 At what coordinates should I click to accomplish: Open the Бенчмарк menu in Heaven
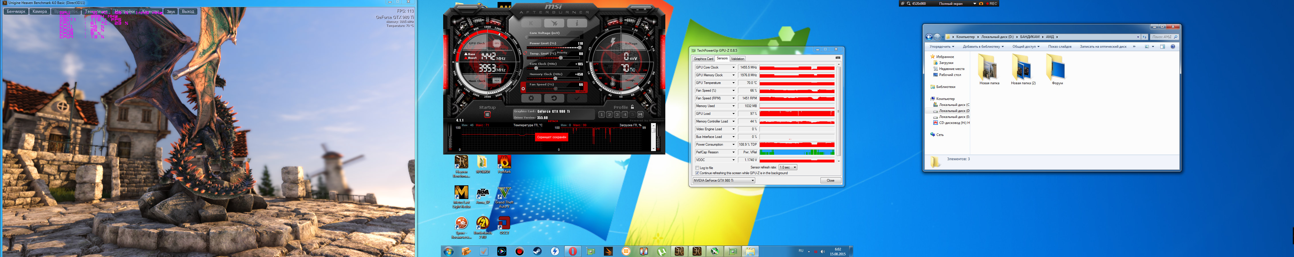16,11
